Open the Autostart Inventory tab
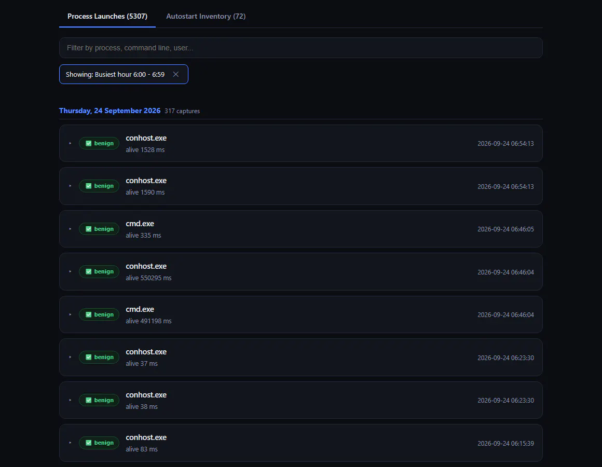 (206, 16)
